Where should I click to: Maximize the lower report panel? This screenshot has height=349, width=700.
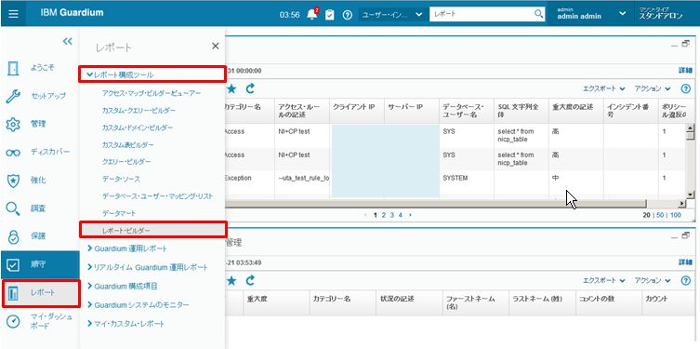click(686, 235)
